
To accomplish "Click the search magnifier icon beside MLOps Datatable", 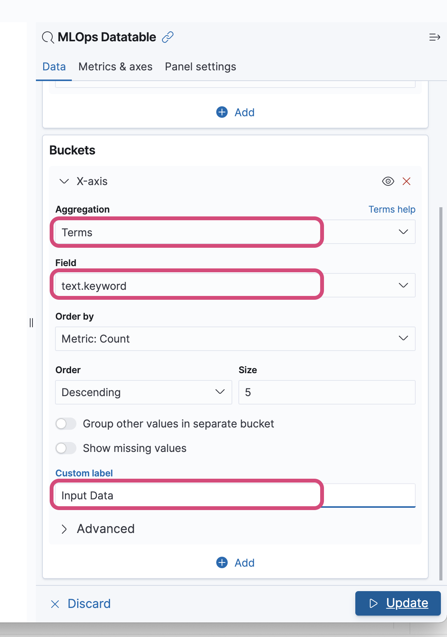I will (48, 37).
